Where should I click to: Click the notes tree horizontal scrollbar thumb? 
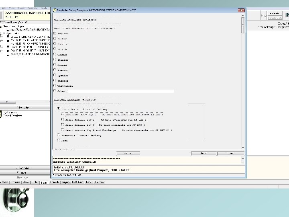pos(8,102)
